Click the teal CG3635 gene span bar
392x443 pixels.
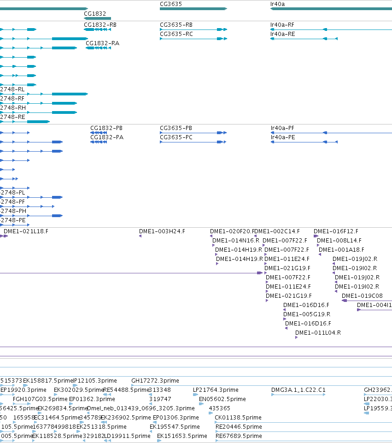pos(193,9)
